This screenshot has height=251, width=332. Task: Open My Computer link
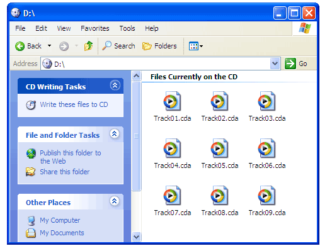[x=60, y=220]
